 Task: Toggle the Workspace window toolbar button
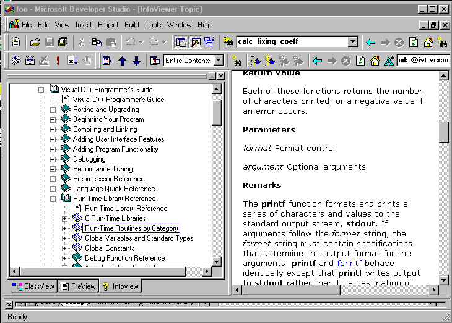[181, 42]
